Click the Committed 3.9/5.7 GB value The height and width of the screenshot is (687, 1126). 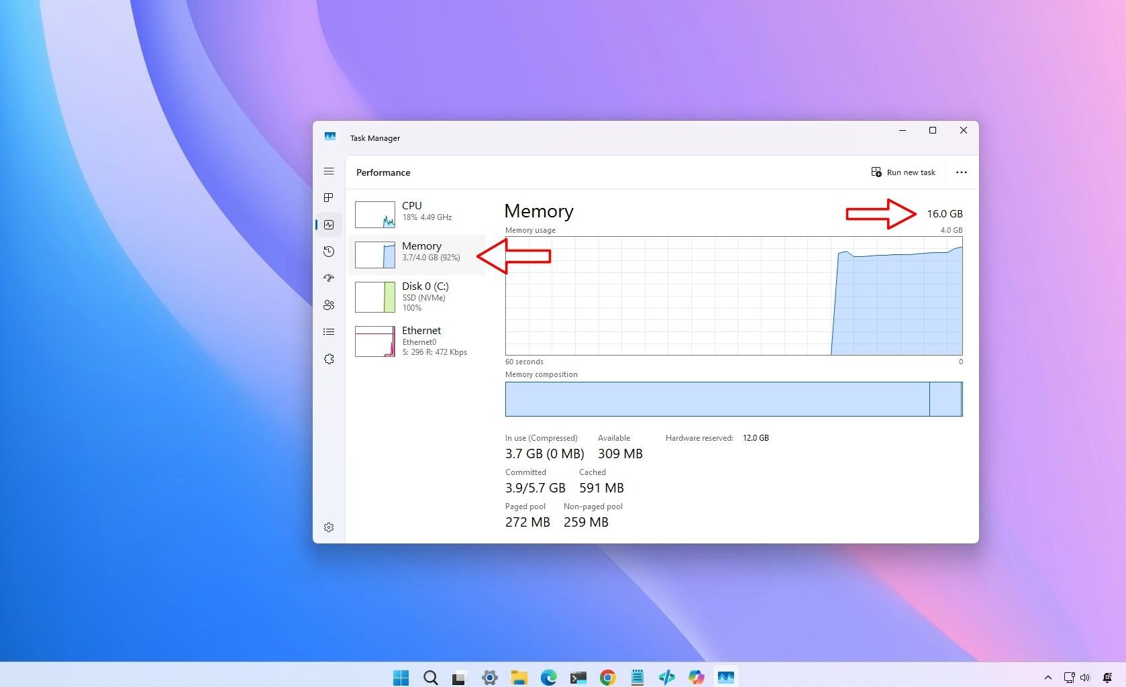(x=535, y=488)
